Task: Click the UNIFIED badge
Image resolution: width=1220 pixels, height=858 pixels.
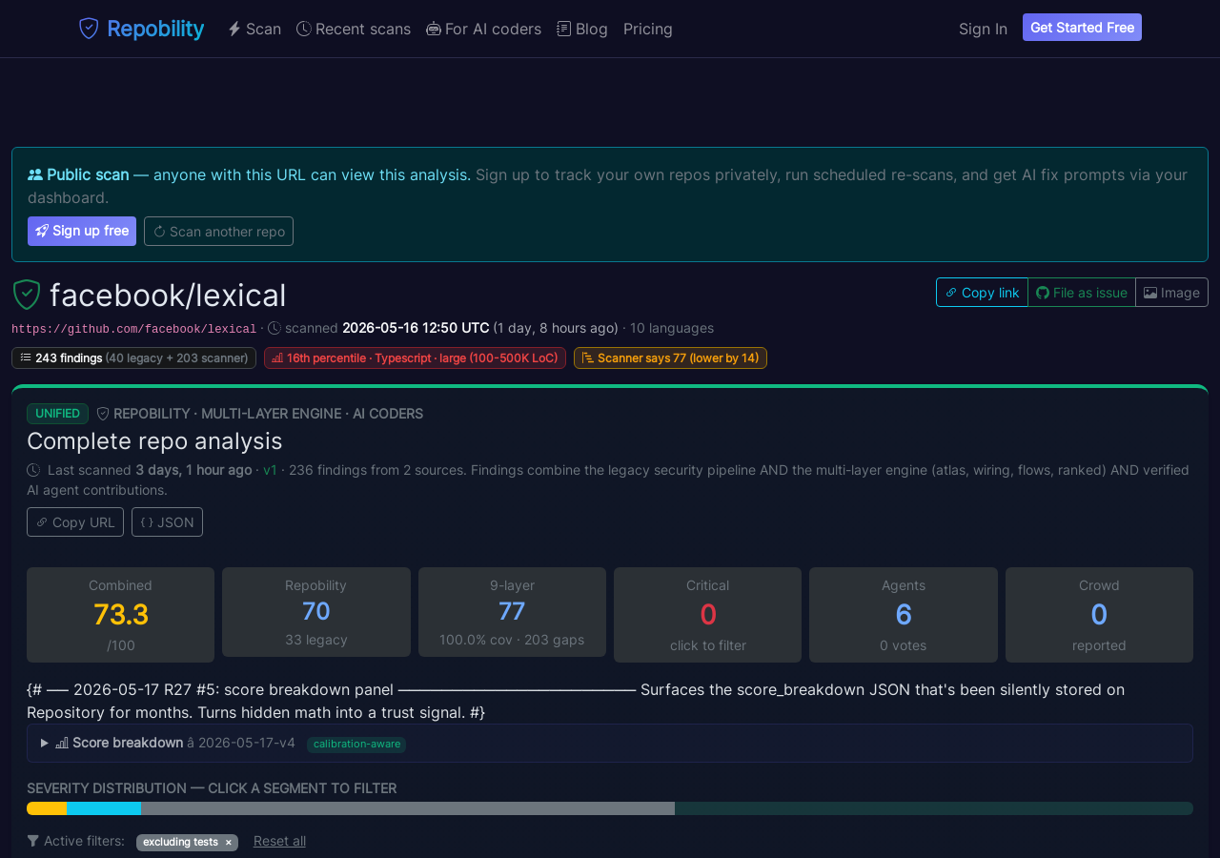Action: pyautogui.click(x=57, y=414)
